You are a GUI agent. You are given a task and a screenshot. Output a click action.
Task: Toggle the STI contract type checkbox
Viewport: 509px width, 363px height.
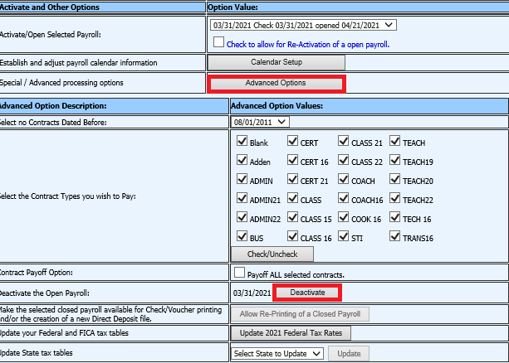pyautogui.click(x=344, y=238)
